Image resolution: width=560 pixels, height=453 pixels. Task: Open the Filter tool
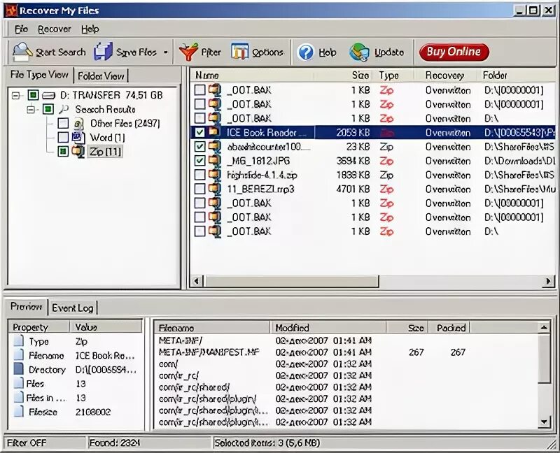(190, 52)
